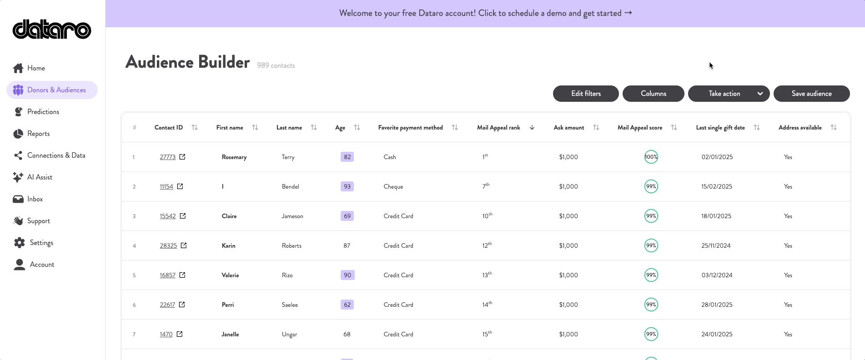Viewport: 865px width, 360px height.
Task: Toggle sort on Contact ID column
Action: 195,128
